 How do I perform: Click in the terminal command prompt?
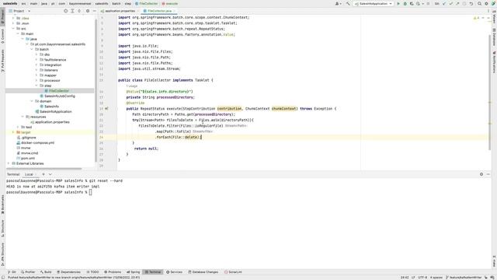[x=91, y=192]
